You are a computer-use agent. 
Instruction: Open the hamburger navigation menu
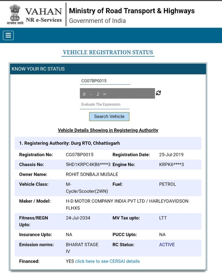[x=8, y=35]
